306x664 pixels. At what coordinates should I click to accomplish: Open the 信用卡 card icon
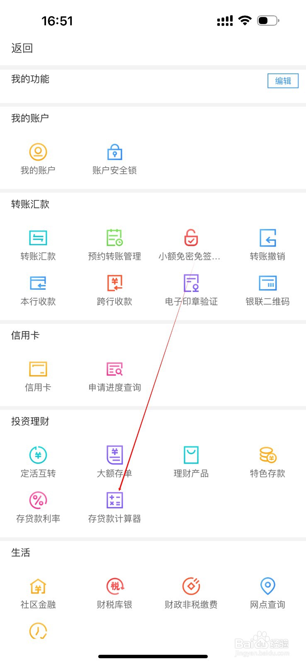(x=38, y=369)
